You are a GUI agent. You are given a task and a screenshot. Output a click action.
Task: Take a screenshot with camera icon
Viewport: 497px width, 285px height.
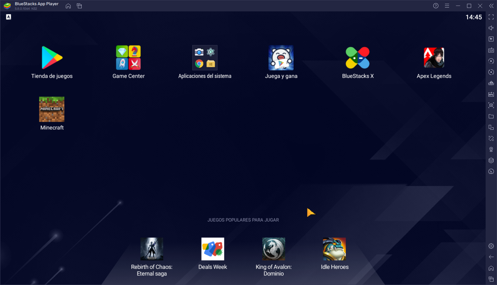491,105
